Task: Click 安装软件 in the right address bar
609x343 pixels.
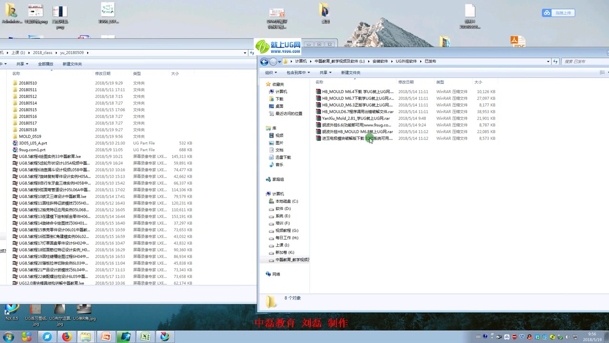Action: (380, 61)
